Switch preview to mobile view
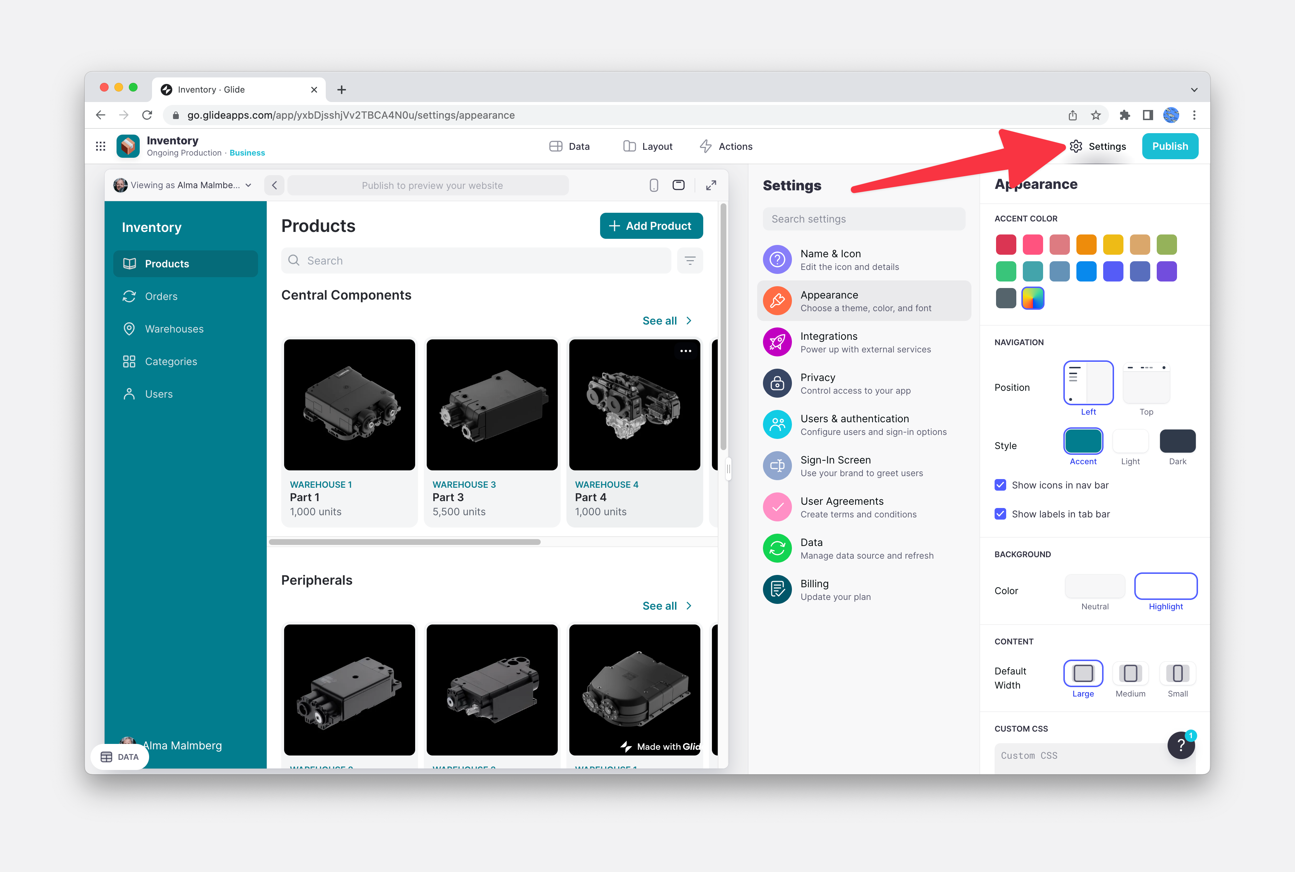The image size is (1295, 872). coord(654,185)
